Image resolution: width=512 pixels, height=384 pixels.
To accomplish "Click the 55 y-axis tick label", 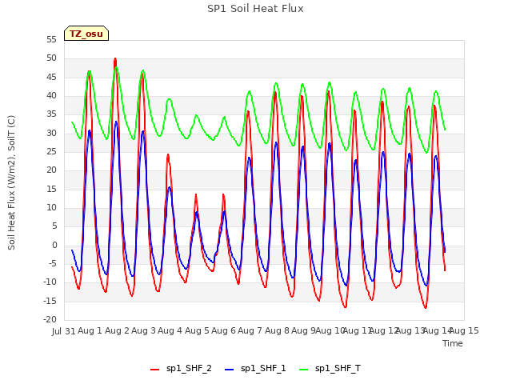I will point(51,39).
